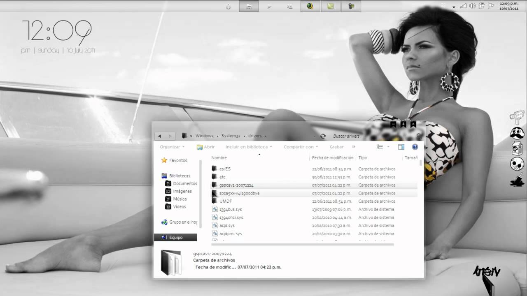Open Compartir con menu
The image size is (527, 296).
301,147
